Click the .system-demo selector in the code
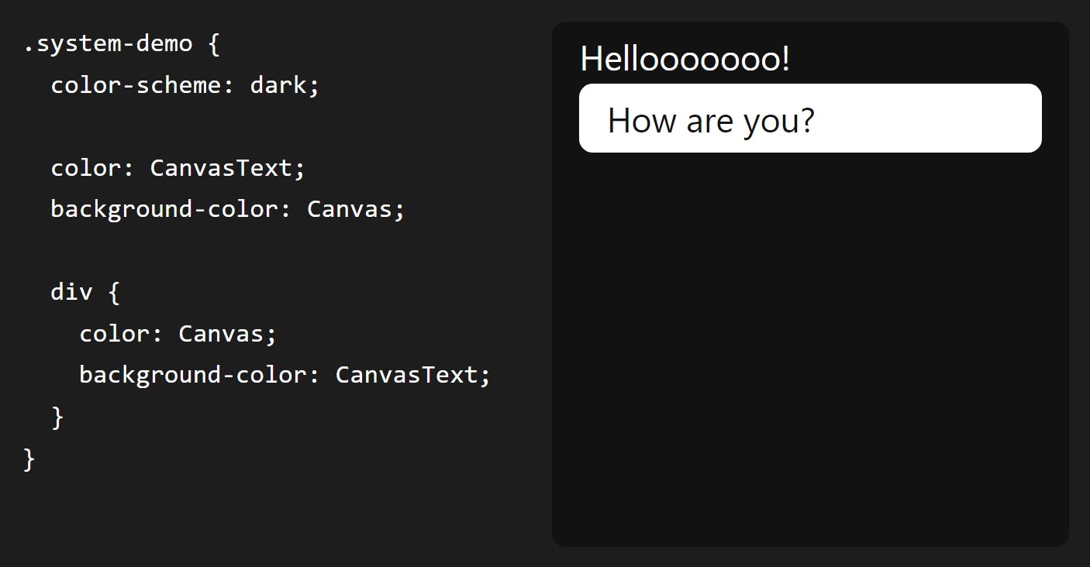This screenshot has height=567, width=1090. pyautogui.click(x=108, y=44)
